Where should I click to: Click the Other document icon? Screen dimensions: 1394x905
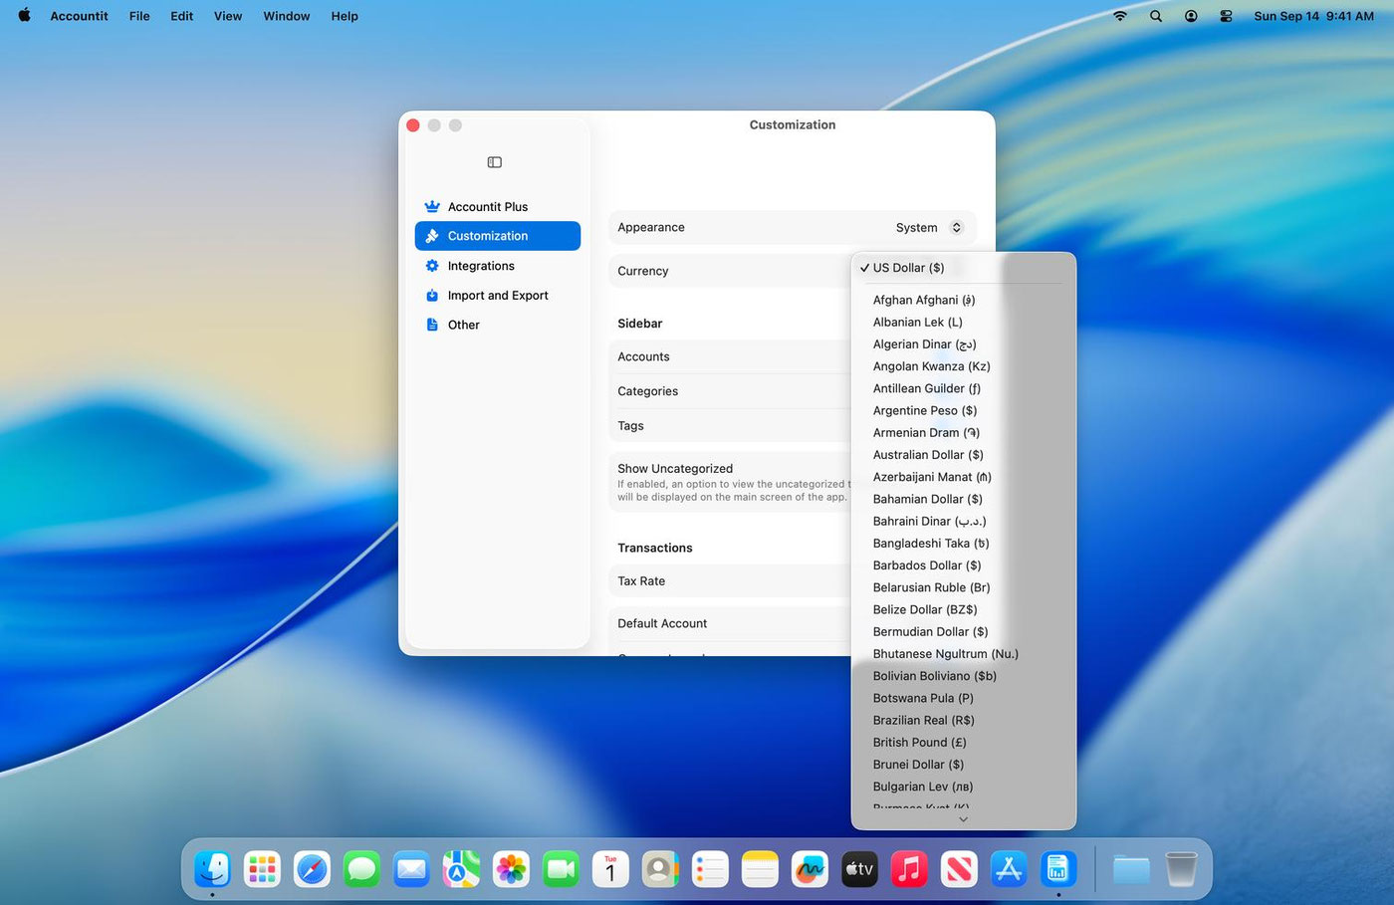pyautogui.click(x=432, y=325)
